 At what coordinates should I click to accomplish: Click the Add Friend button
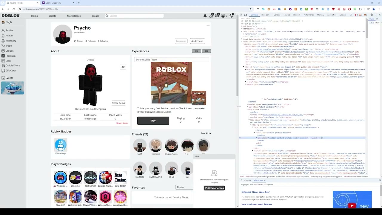(x=197, y=41)
